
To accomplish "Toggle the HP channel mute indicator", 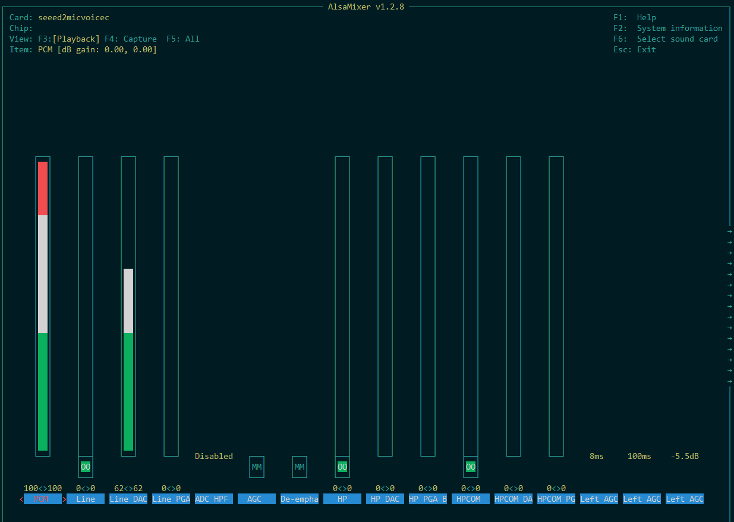I will (x=342, y=467).
